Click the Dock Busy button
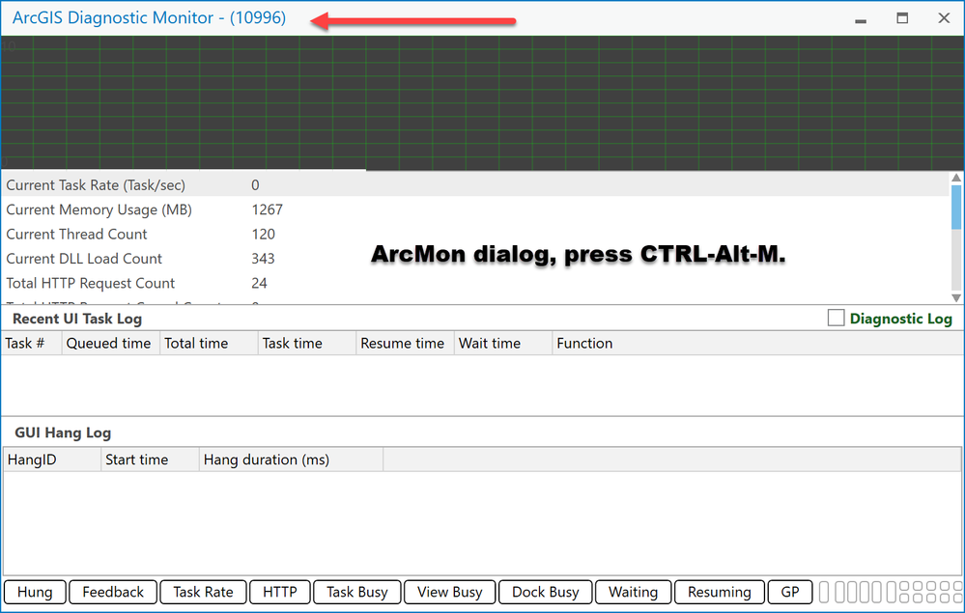 [x=545, y=592]
